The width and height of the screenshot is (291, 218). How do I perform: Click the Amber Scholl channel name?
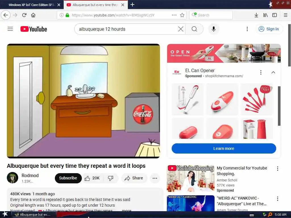(x=227, y=180)
